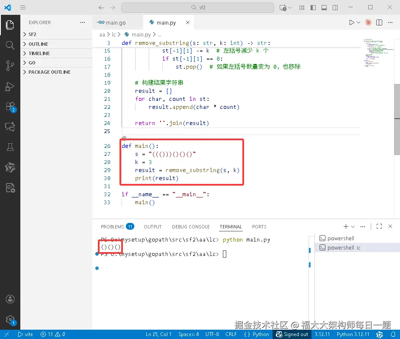Click the vite status bar item
Viewport: 400px width, 339px height.
point(25,334)
